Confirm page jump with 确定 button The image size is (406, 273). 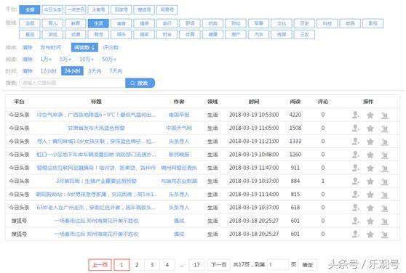tap(308, 265)
